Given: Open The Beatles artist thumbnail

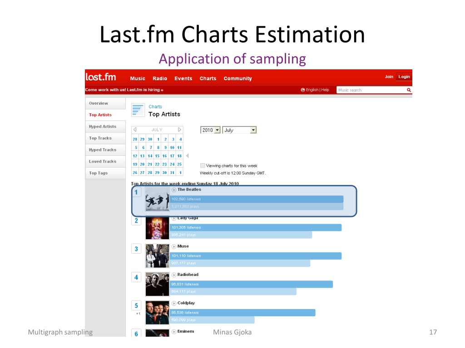Looking at the screenshot, I should 157,199.
